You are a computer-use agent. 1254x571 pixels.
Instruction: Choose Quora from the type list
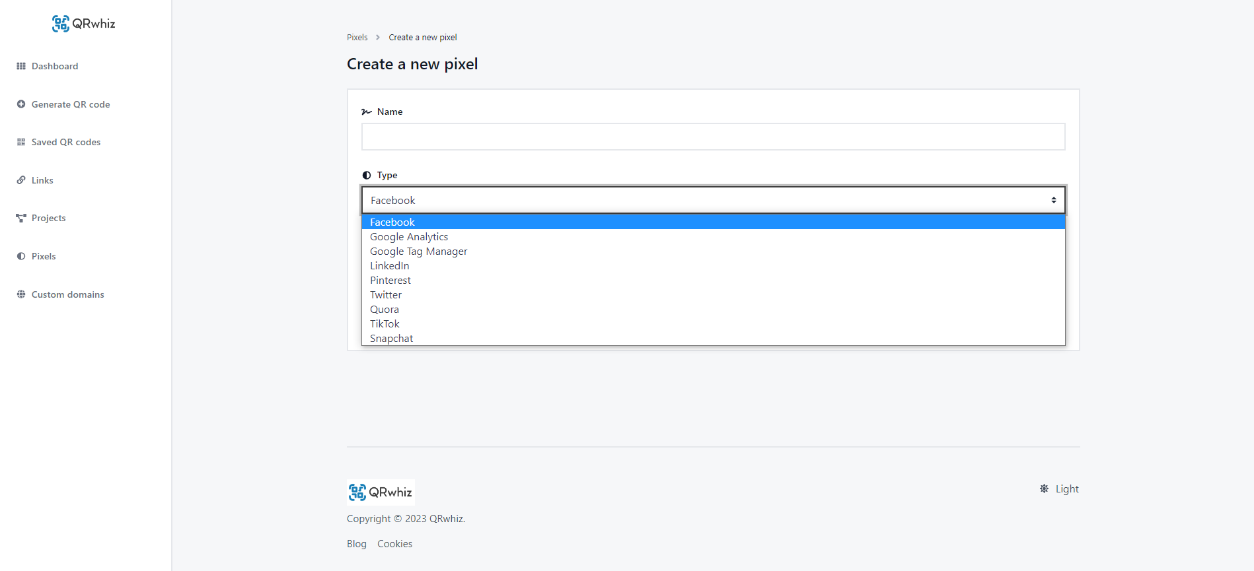714,310
